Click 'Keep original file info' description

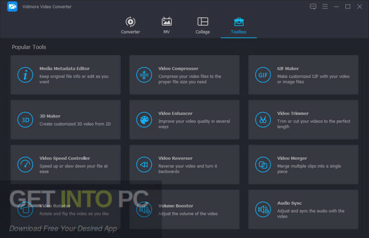click(x=74, y=79)
